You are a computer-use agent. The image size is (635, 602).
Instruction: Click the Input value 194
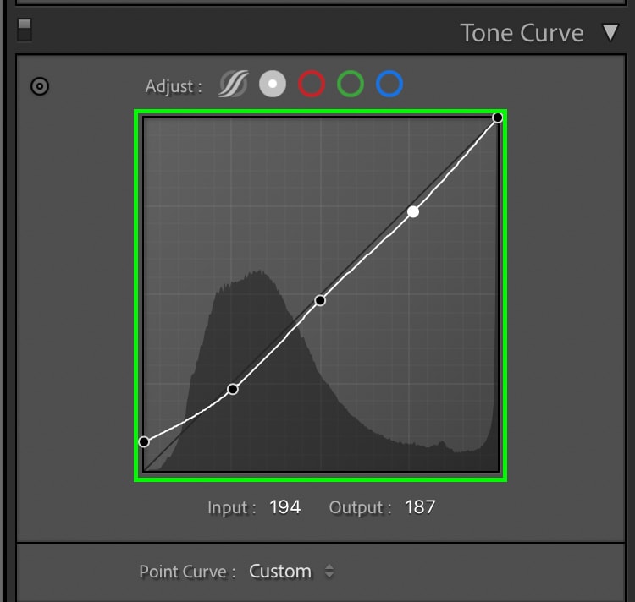coord(285,507)
